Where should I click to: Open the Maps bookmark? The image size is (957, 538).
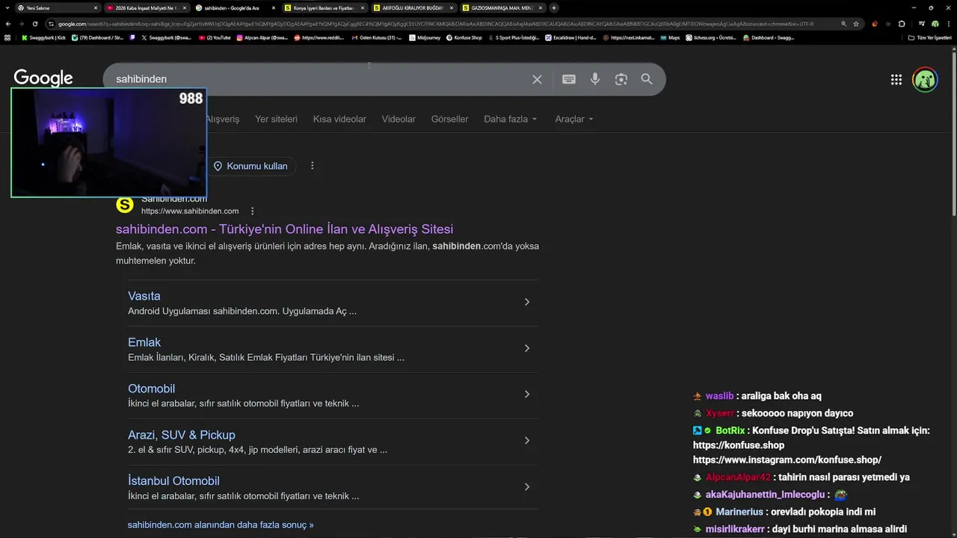[x=670, y=37]
